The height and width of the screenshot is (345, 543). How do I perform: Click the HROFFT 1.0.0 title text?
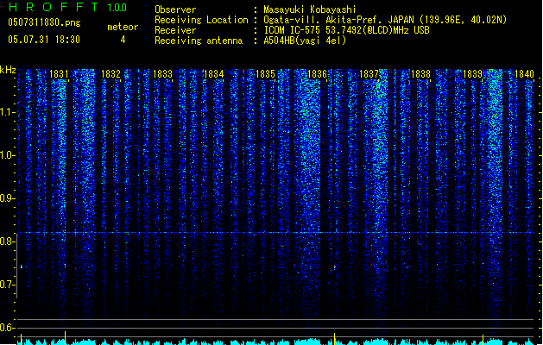67,7
